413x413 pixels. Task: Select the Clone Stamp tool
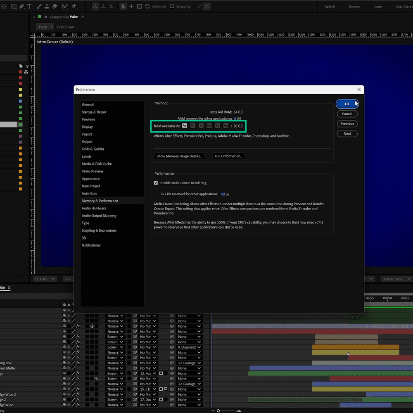click(x=47, y=6)
